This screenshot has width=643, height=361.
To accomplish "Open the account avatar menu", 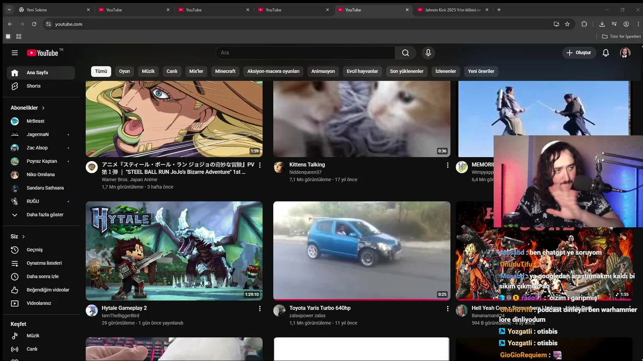I will (625, 53).
